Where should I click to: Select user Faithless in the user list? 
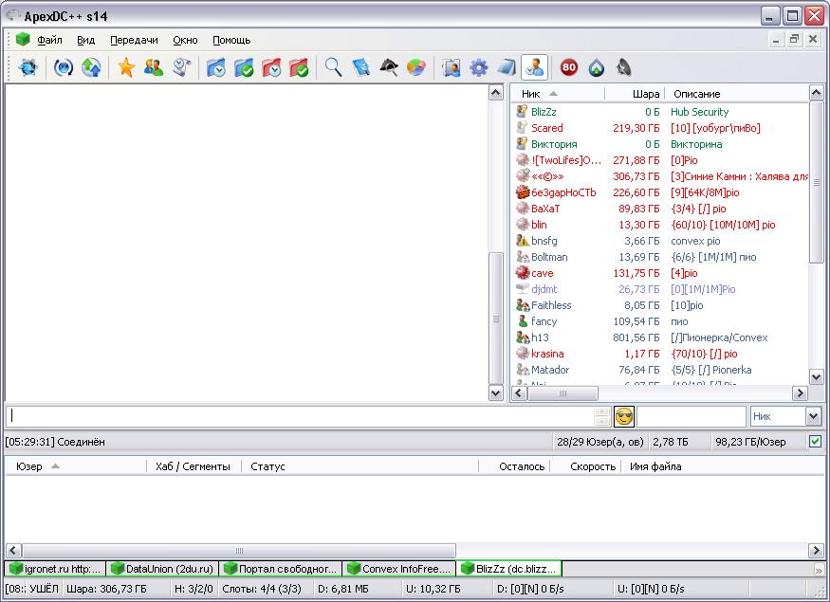tap(551, 305)
